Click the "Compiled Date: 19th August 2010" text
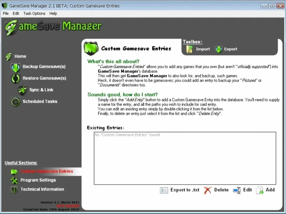Screen dimensions: 286x214 (51, 209)
